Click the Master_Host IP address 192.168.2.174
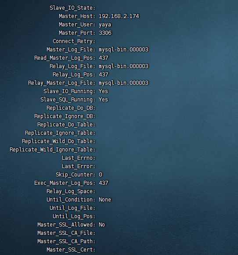Viewport: 238px width, 255px height. tap(119, 16)
